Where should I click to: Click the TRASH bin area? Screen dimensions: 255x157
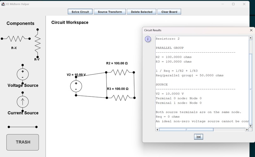(x=22, y=142)
